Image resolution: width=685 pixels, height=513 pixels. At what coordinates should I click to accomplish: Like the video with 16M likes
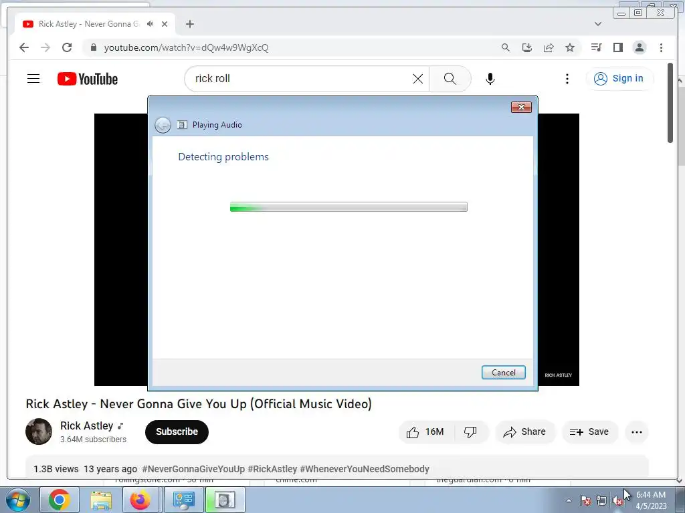click(x=426, y=432)
